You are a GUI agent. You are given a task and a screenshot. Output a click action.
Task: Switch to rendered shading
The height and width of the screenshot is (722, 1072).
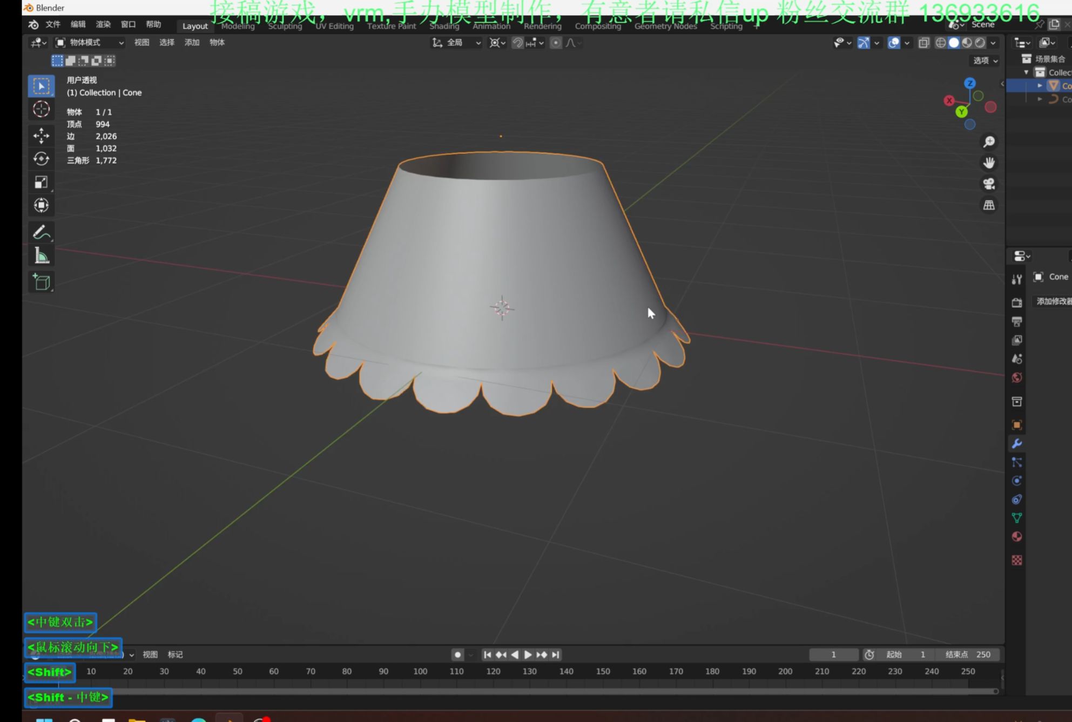coord(980,43)
